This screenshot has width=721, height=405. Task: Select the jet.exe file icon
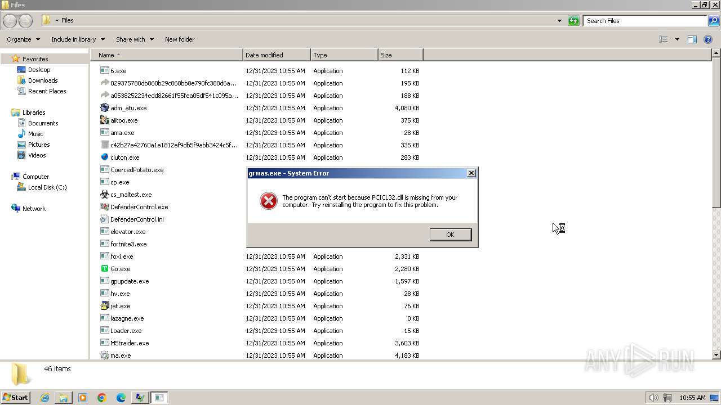104,306
